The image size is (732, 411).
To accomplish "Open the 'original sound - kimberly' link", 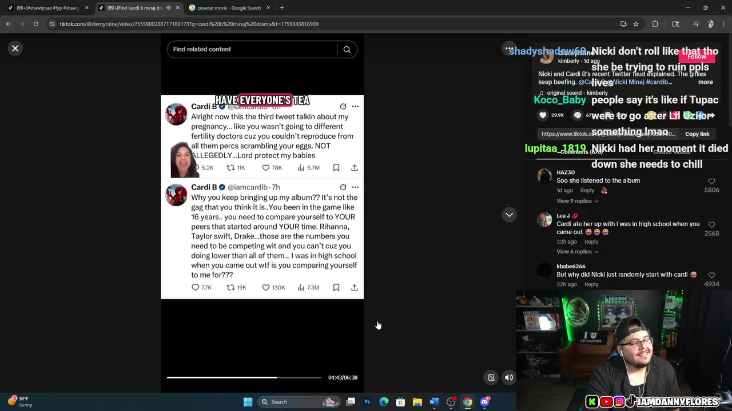I will (577, 93).
